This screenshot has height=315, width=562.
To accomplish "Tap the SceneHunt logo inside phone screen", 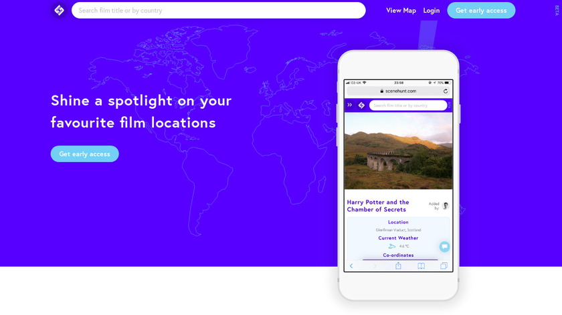I will [361, 105].
